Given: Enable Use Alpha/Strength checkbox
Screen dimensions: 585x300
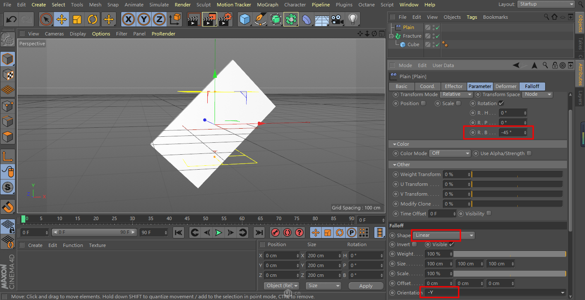Looking at the screenshot, I should pyautogui.click(x=529, y=153).
